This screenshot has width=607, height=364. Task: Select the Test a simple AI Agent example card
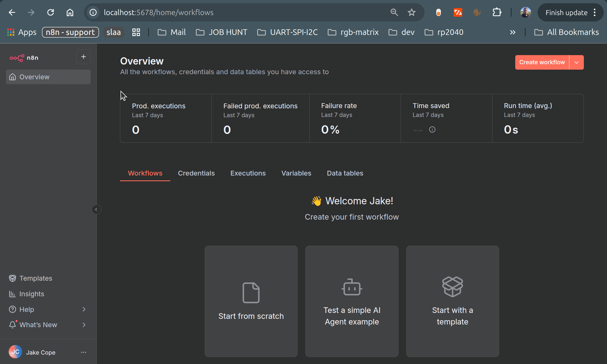pos(352,301)
